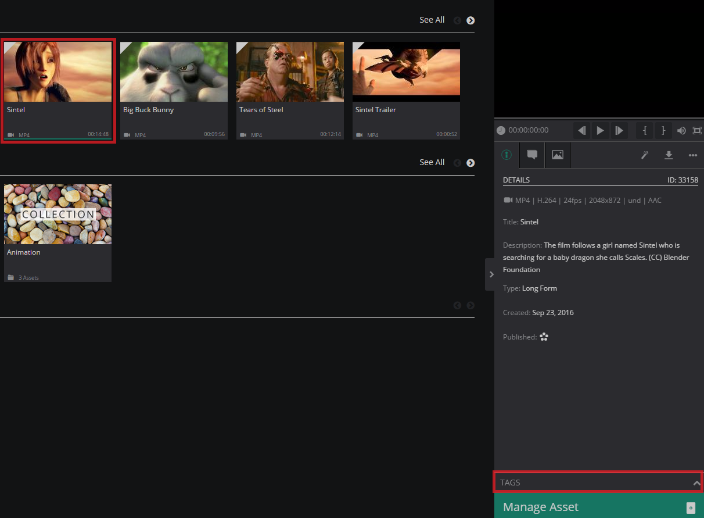Go to next page of videos row

tap(470, 20)
